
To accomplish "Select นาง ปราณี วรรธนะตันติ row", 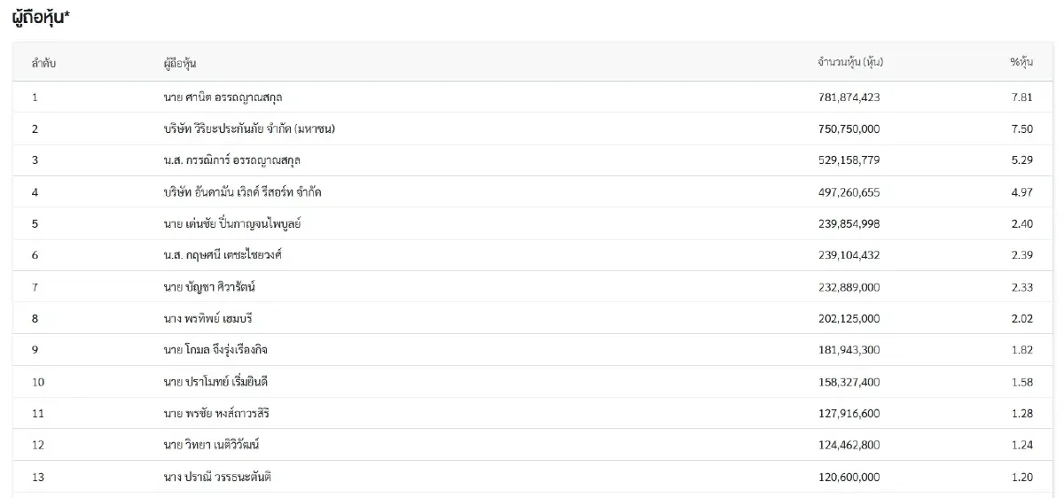I will click(x=533, y=477).
